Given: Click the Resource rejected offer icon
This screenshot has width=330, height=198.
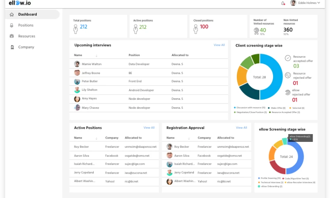Looking at the screenshot, I should (288, 75).
